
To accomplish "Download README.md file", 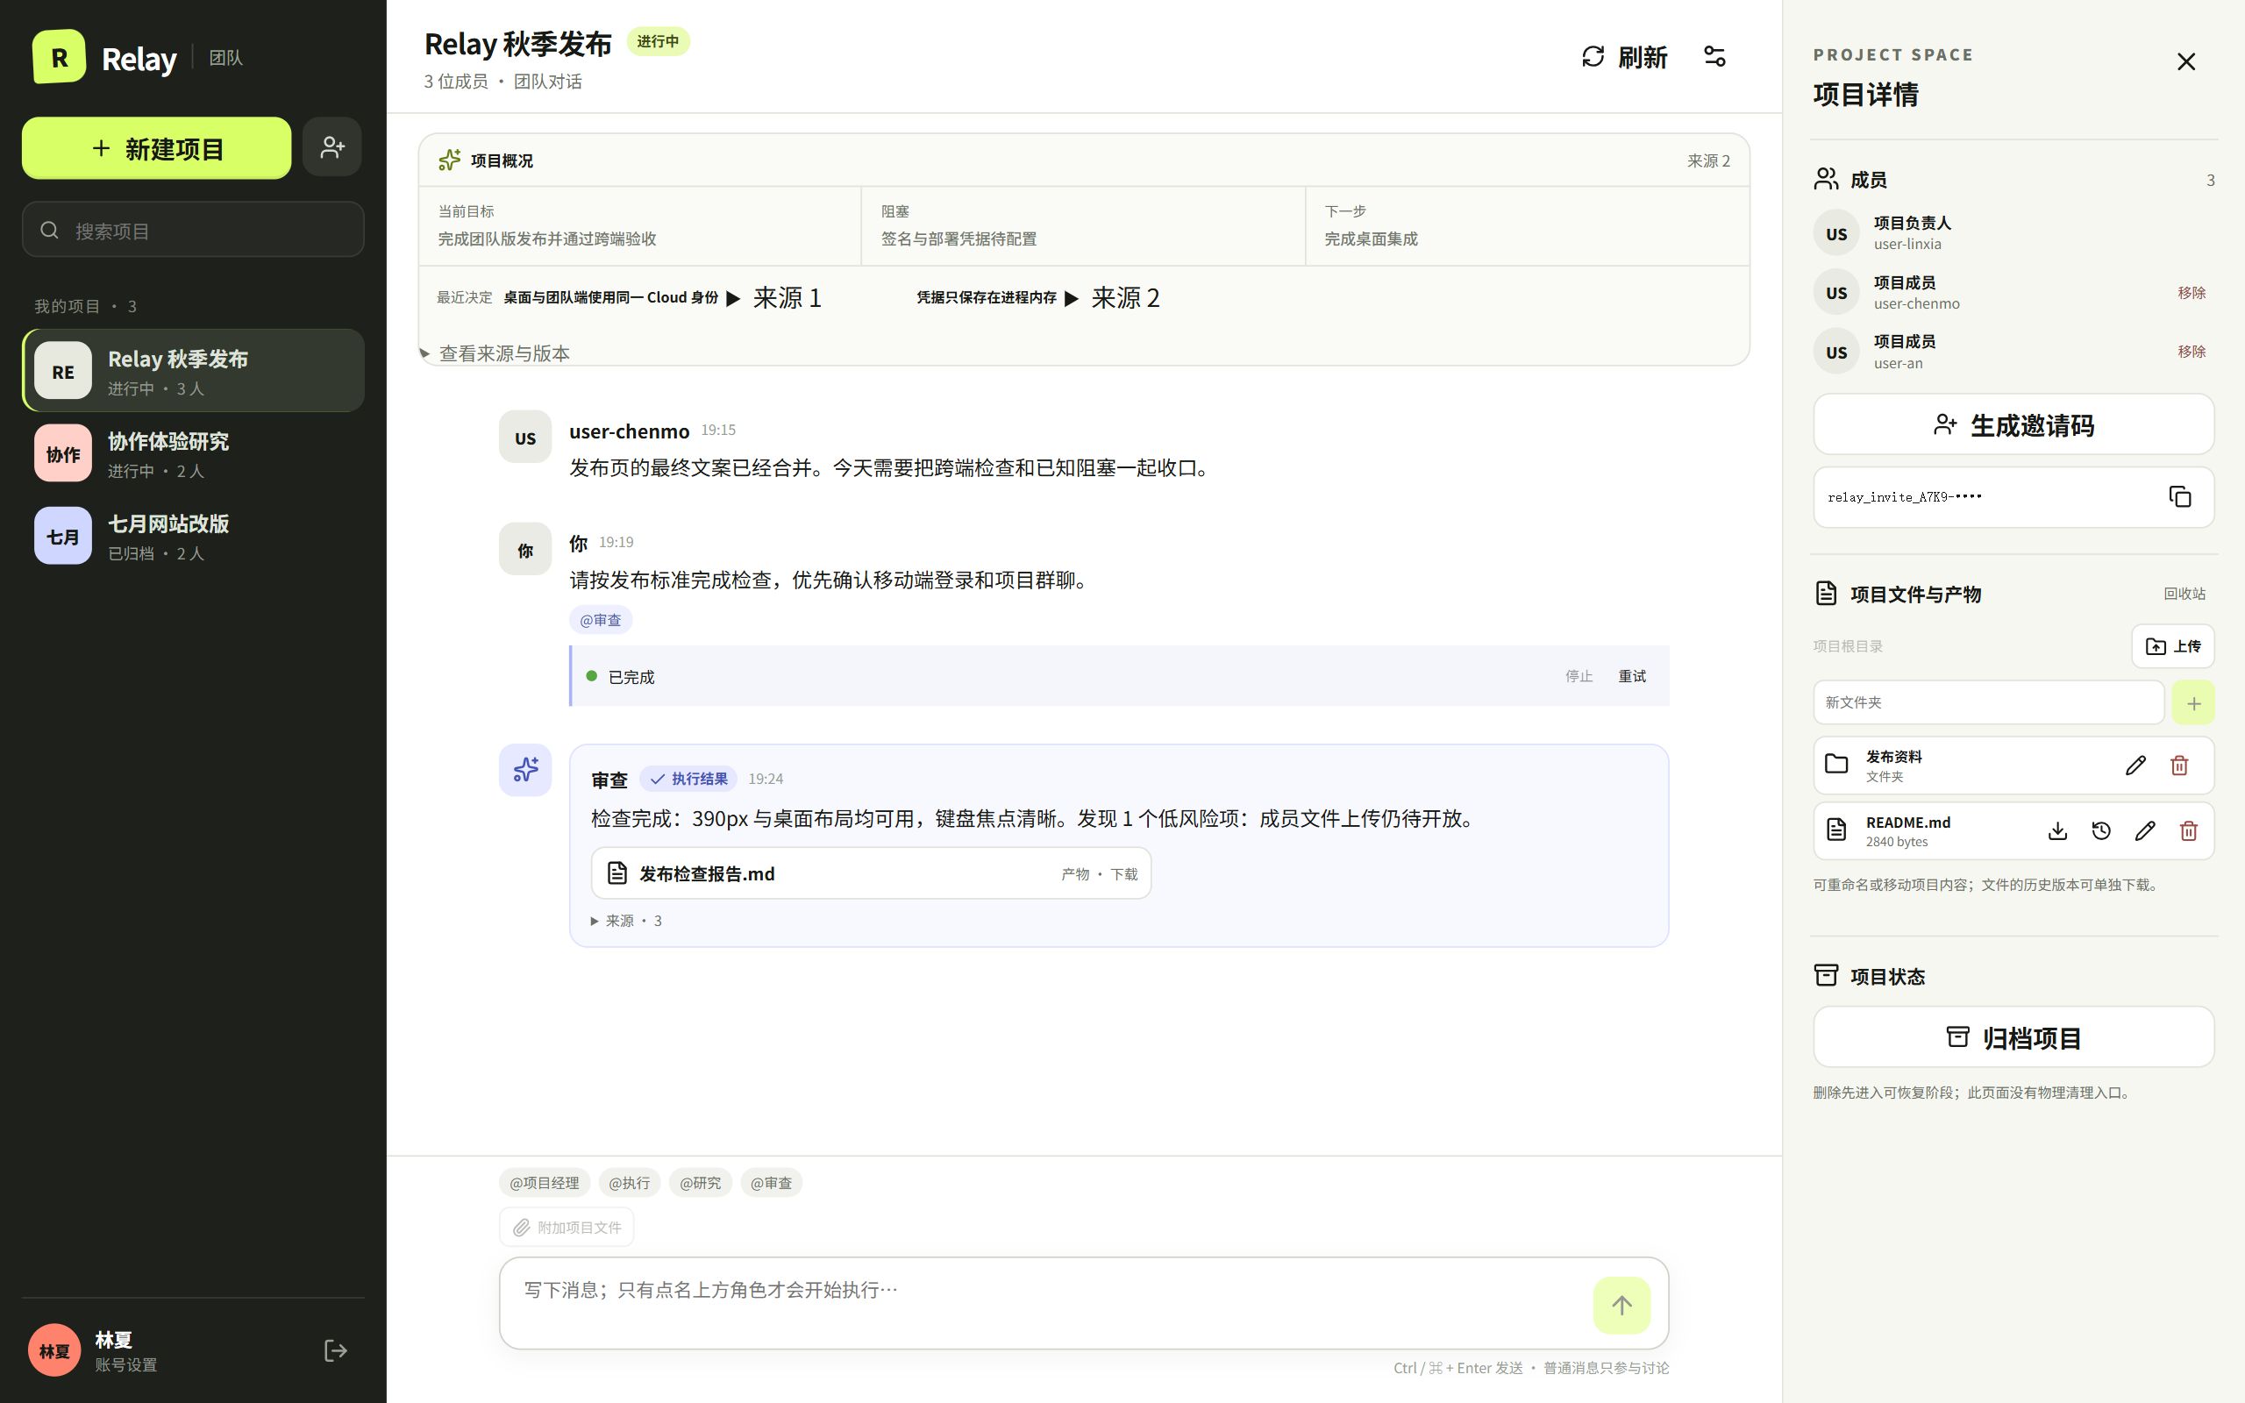I will 2056,830.
